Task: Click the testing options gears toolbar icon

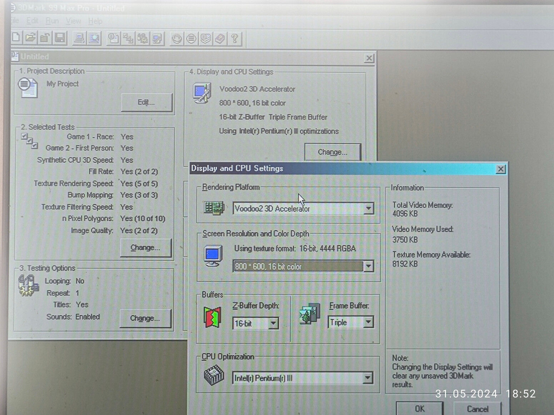Action: [143, 38]
